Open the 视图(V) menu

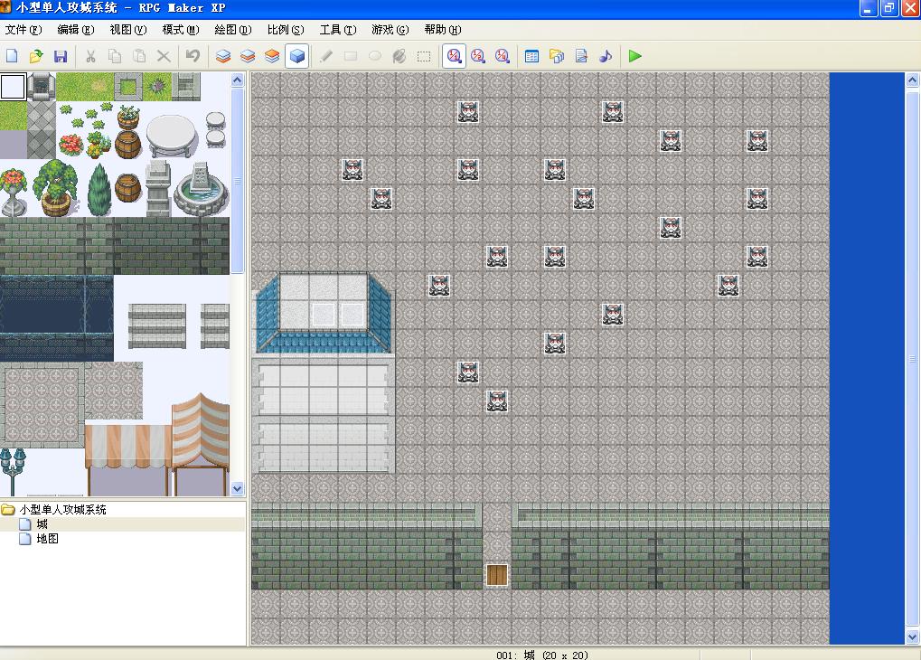pyautogui.click(x=128, y=30)
